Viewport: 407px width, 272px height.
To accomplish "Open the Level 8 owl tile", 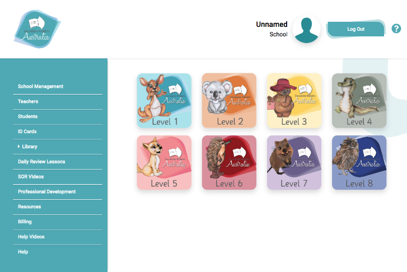I will pyautogui.click(x=359, y=162).
